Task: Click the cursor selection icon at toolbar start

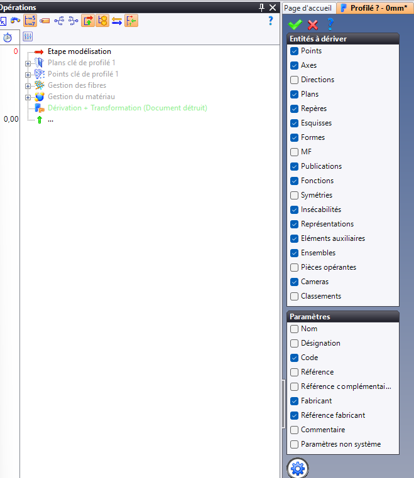Action: [x=3, y=21]
